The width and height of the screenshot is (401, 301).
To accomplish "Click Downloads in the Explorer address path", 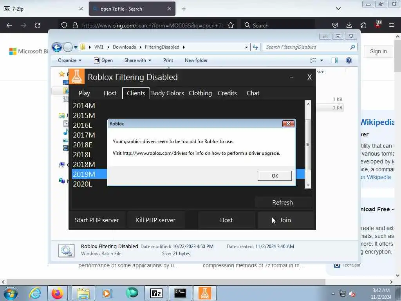I will point(124,47).
